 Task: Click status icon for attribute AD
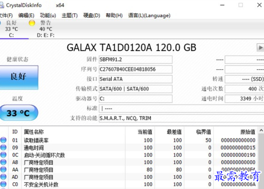[3, 177]
